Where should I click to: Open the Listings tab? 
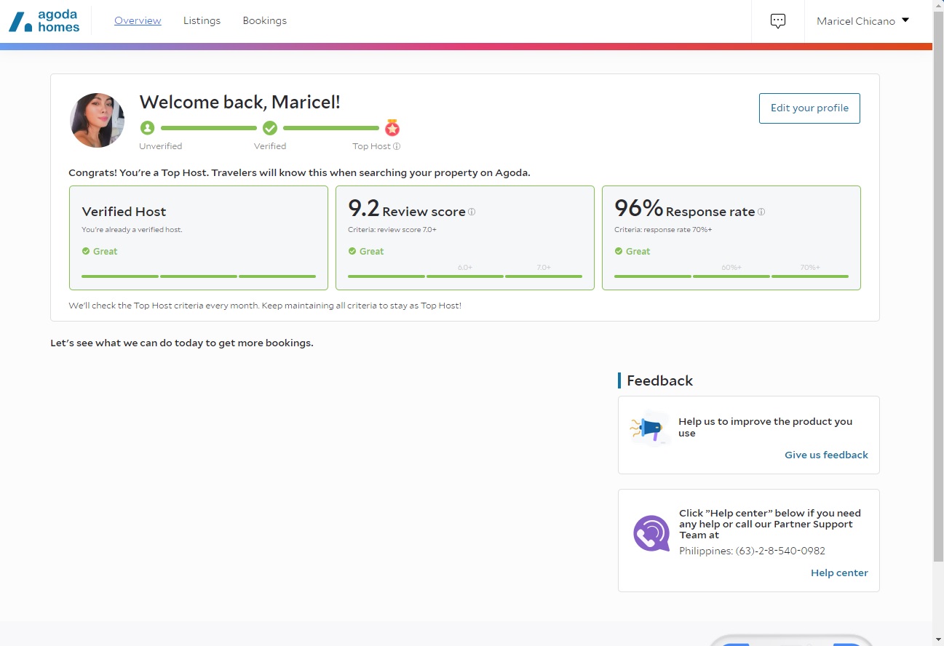(202, 21)
